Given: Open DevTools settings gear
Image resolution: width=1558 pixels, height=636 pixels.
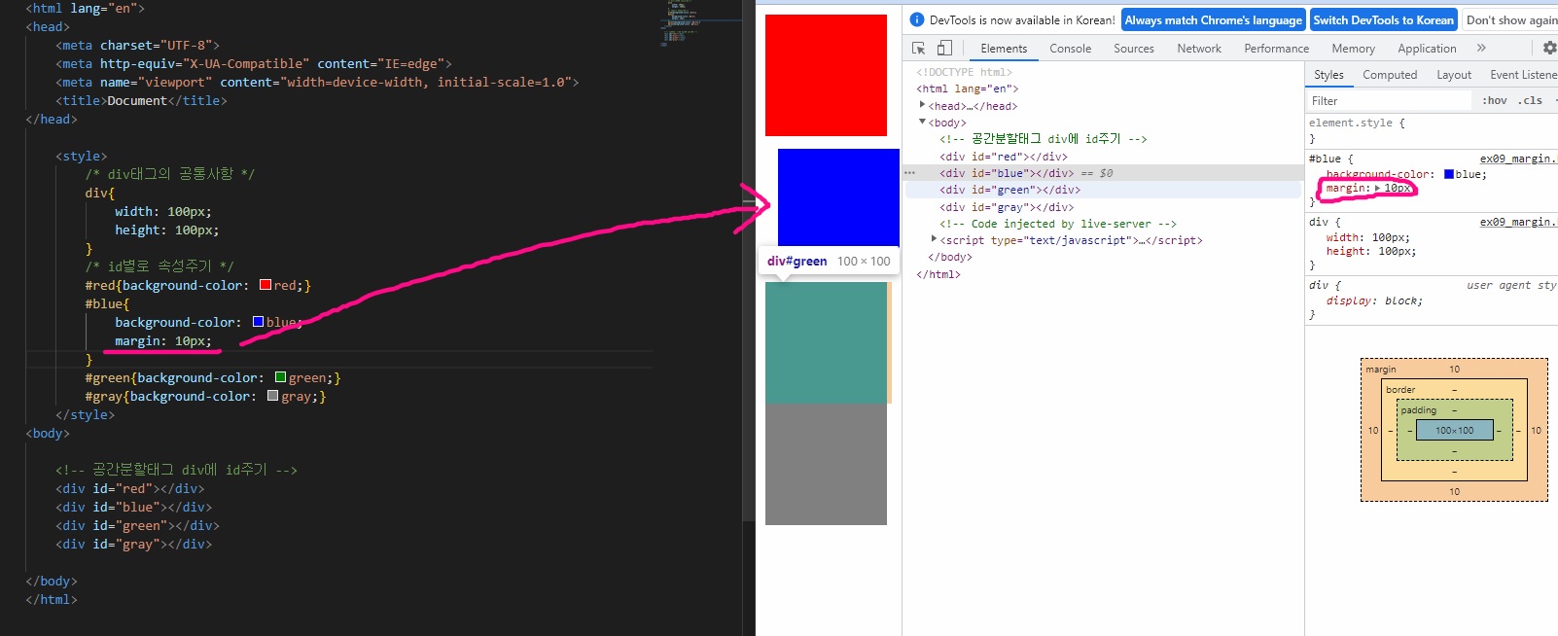Looking at the screenshot, I should tap(1549, 48).
